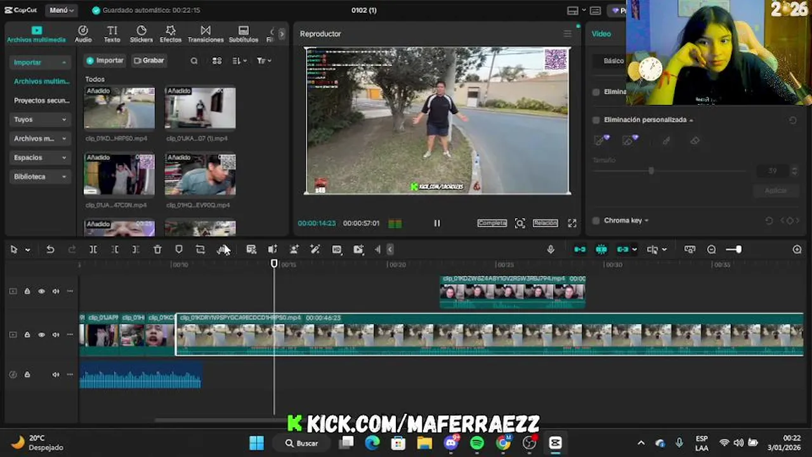This screenshot has height=457, width=812.
Task: Open CapCut icon in the taskbar
Action: coord(555,443)
